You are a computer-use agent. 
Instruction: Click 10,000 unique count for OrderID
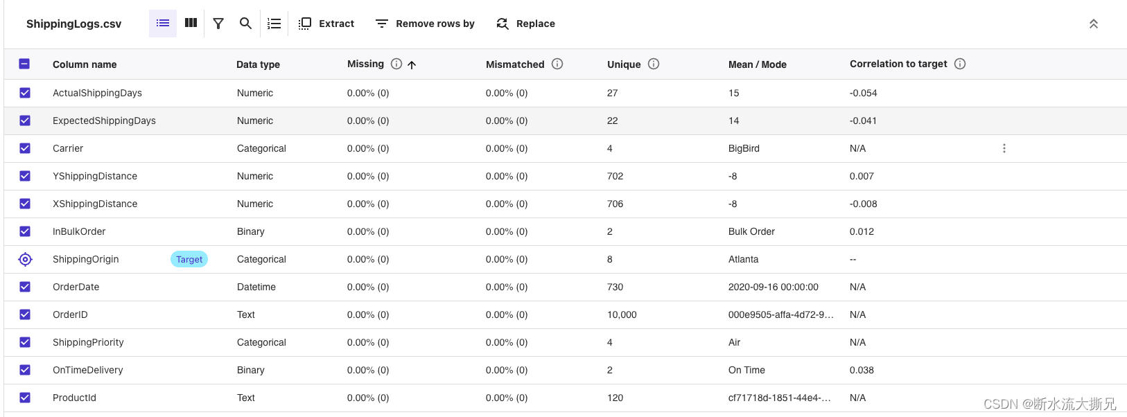click(622, 314)
